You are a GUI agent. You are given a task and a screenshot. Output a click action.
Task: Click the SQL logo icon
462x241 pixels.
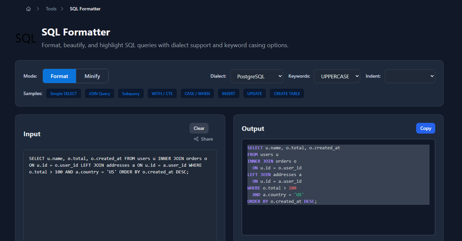26,38
